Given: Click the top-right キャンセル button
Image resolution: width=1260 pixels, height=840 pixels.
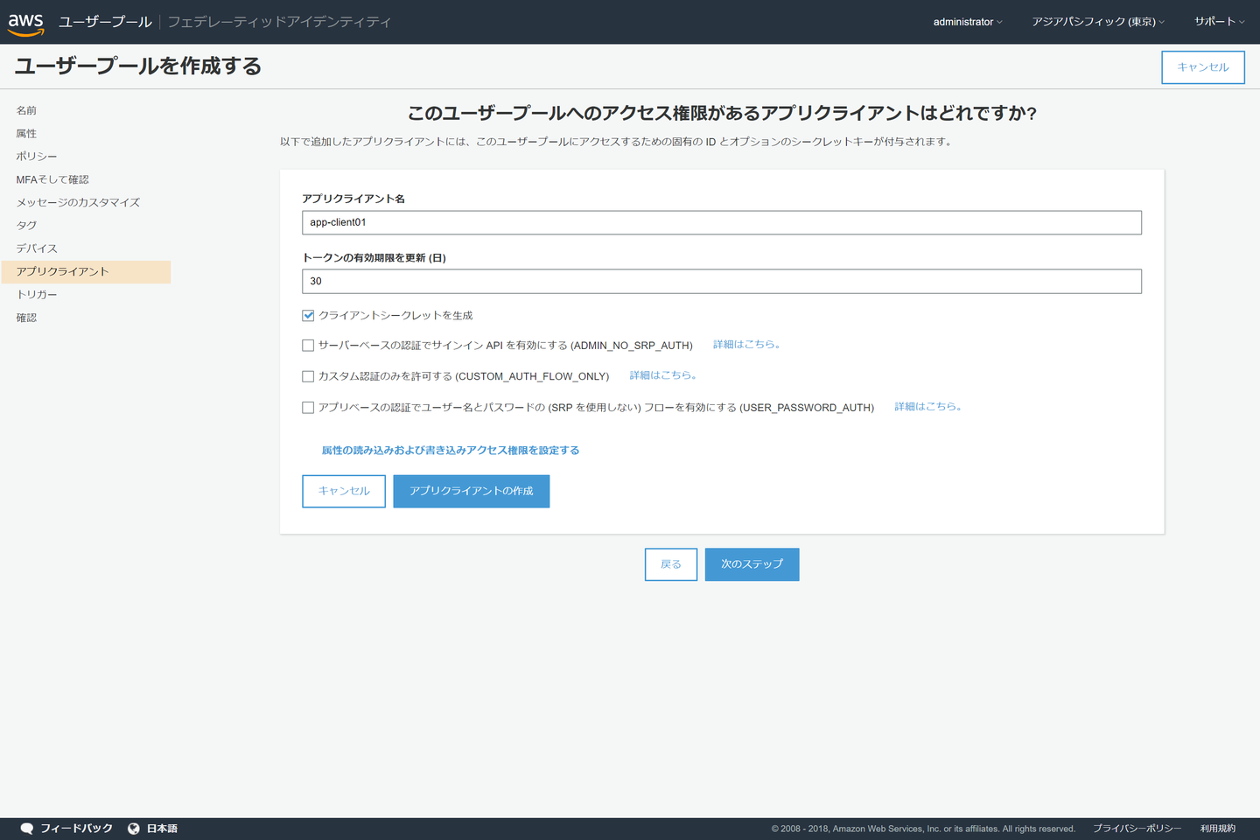Looking at the screenshot, I should (1203, 67).
